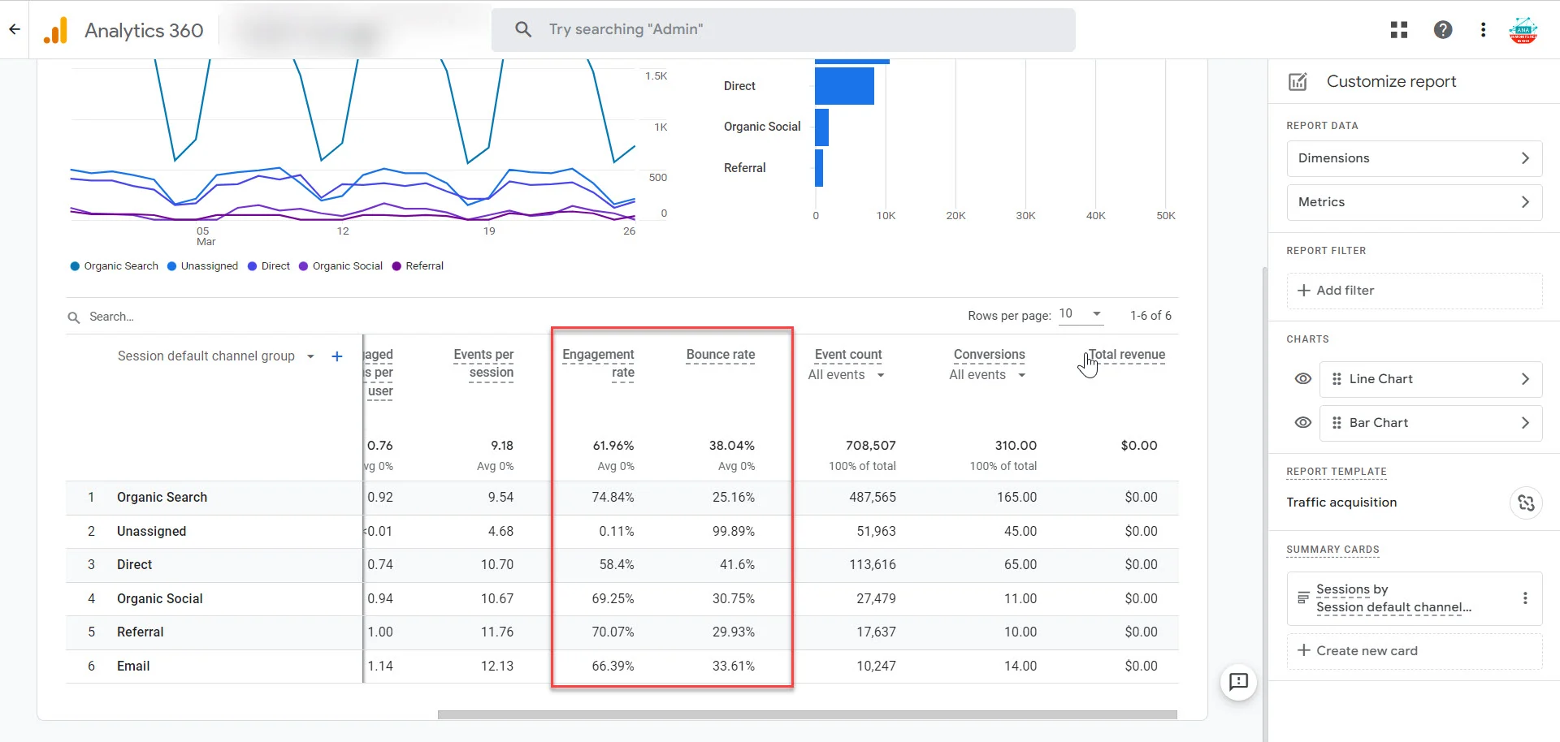Image resolution: width=1560 pixels, height=742 pixels.
Task: Click the account avatar icon
Action: pos(1524,29)
